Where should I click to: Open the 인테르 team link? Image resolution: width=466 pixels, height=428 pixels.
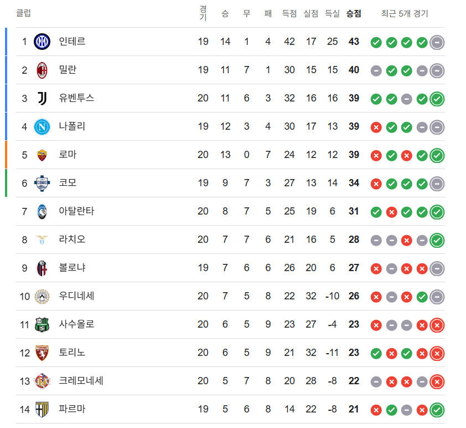pos(72,41)
